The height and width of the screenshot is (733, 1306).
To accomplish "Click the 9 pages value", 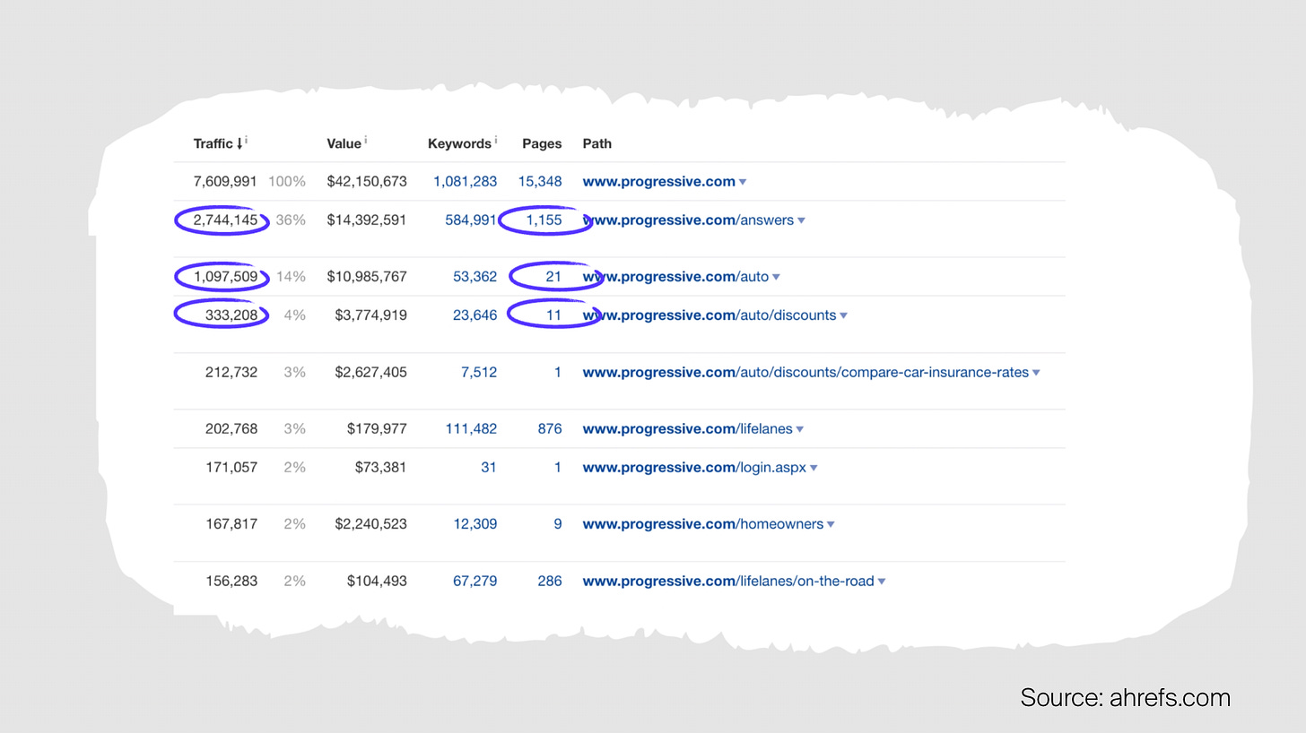I will click(557, 523).
